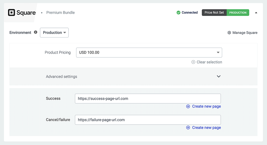Click the green PRODUCTION badge
Image resolution: width=267 pixels, height=145 pixels.
point(238,12)
